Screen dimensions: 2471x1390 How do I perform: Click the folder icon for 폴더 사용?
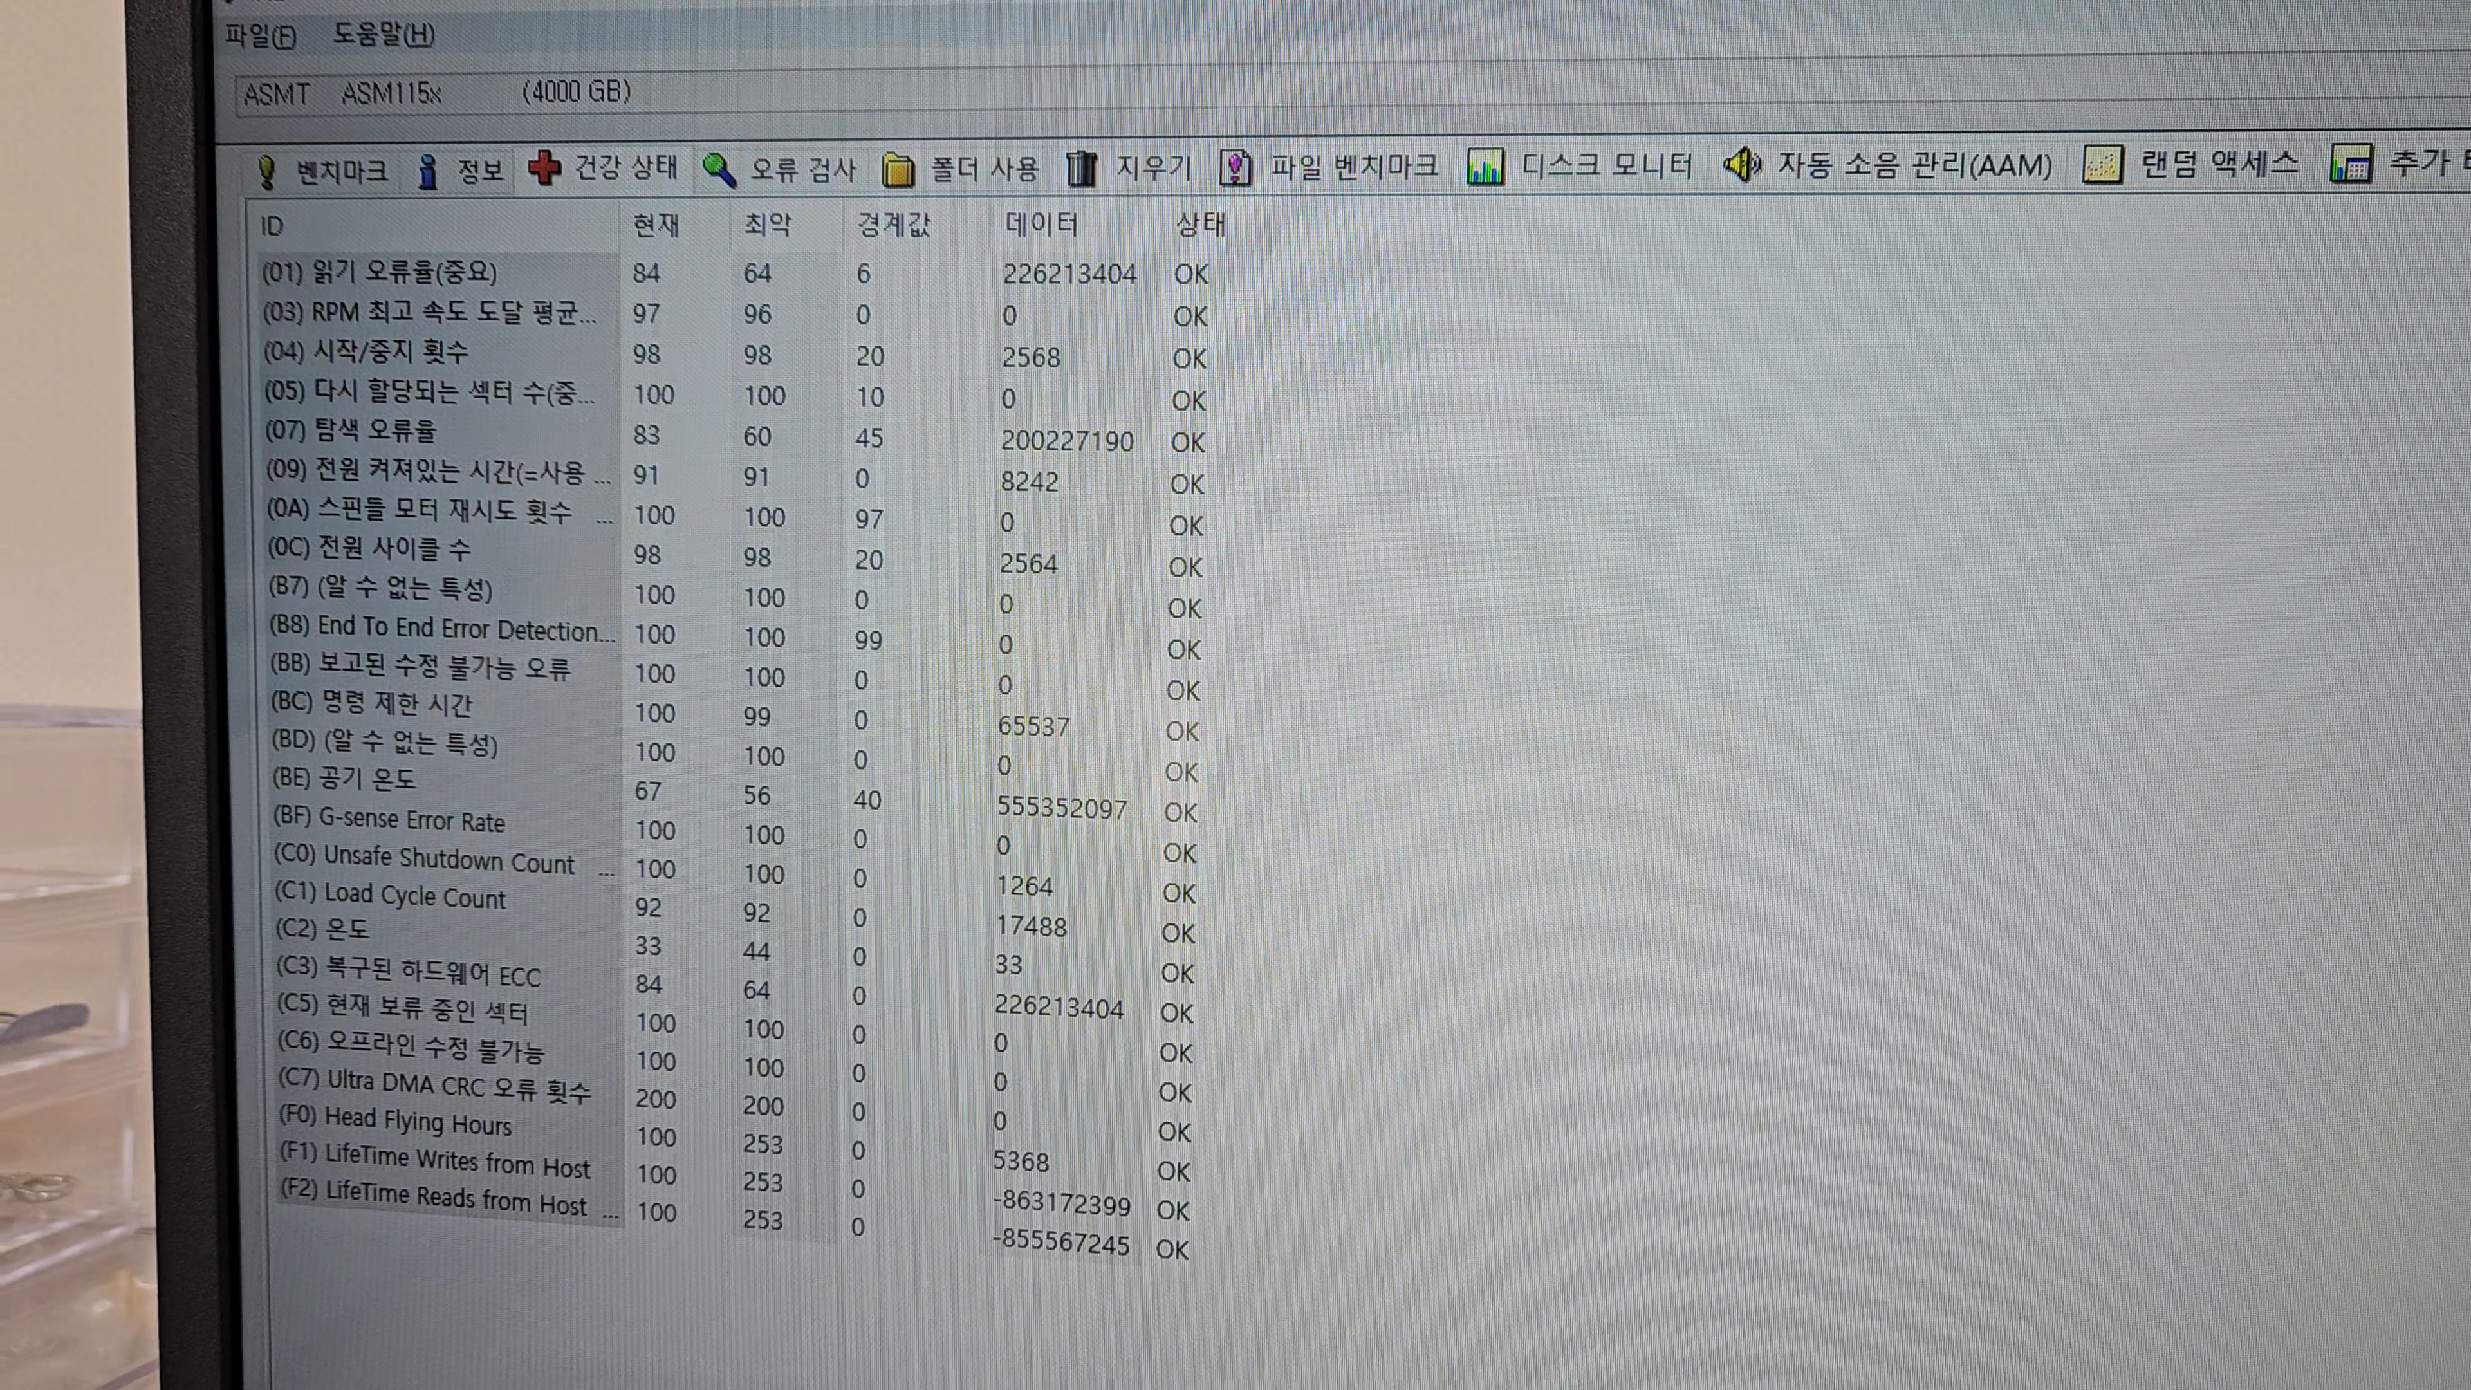pyautogui.click(x=898, y=170)
